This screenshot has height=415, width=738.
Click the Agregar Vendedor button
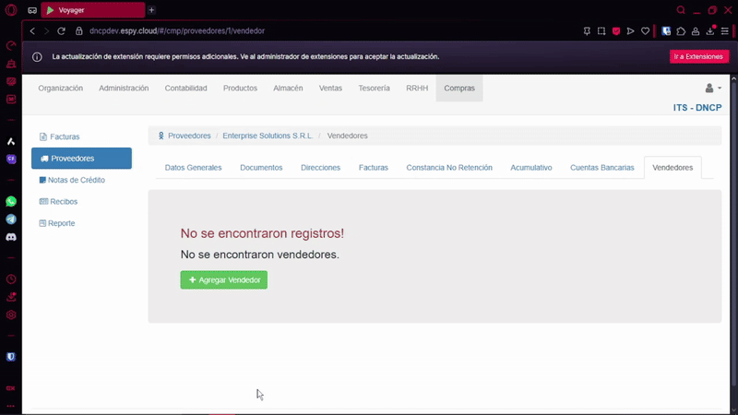tap(223, 280)
